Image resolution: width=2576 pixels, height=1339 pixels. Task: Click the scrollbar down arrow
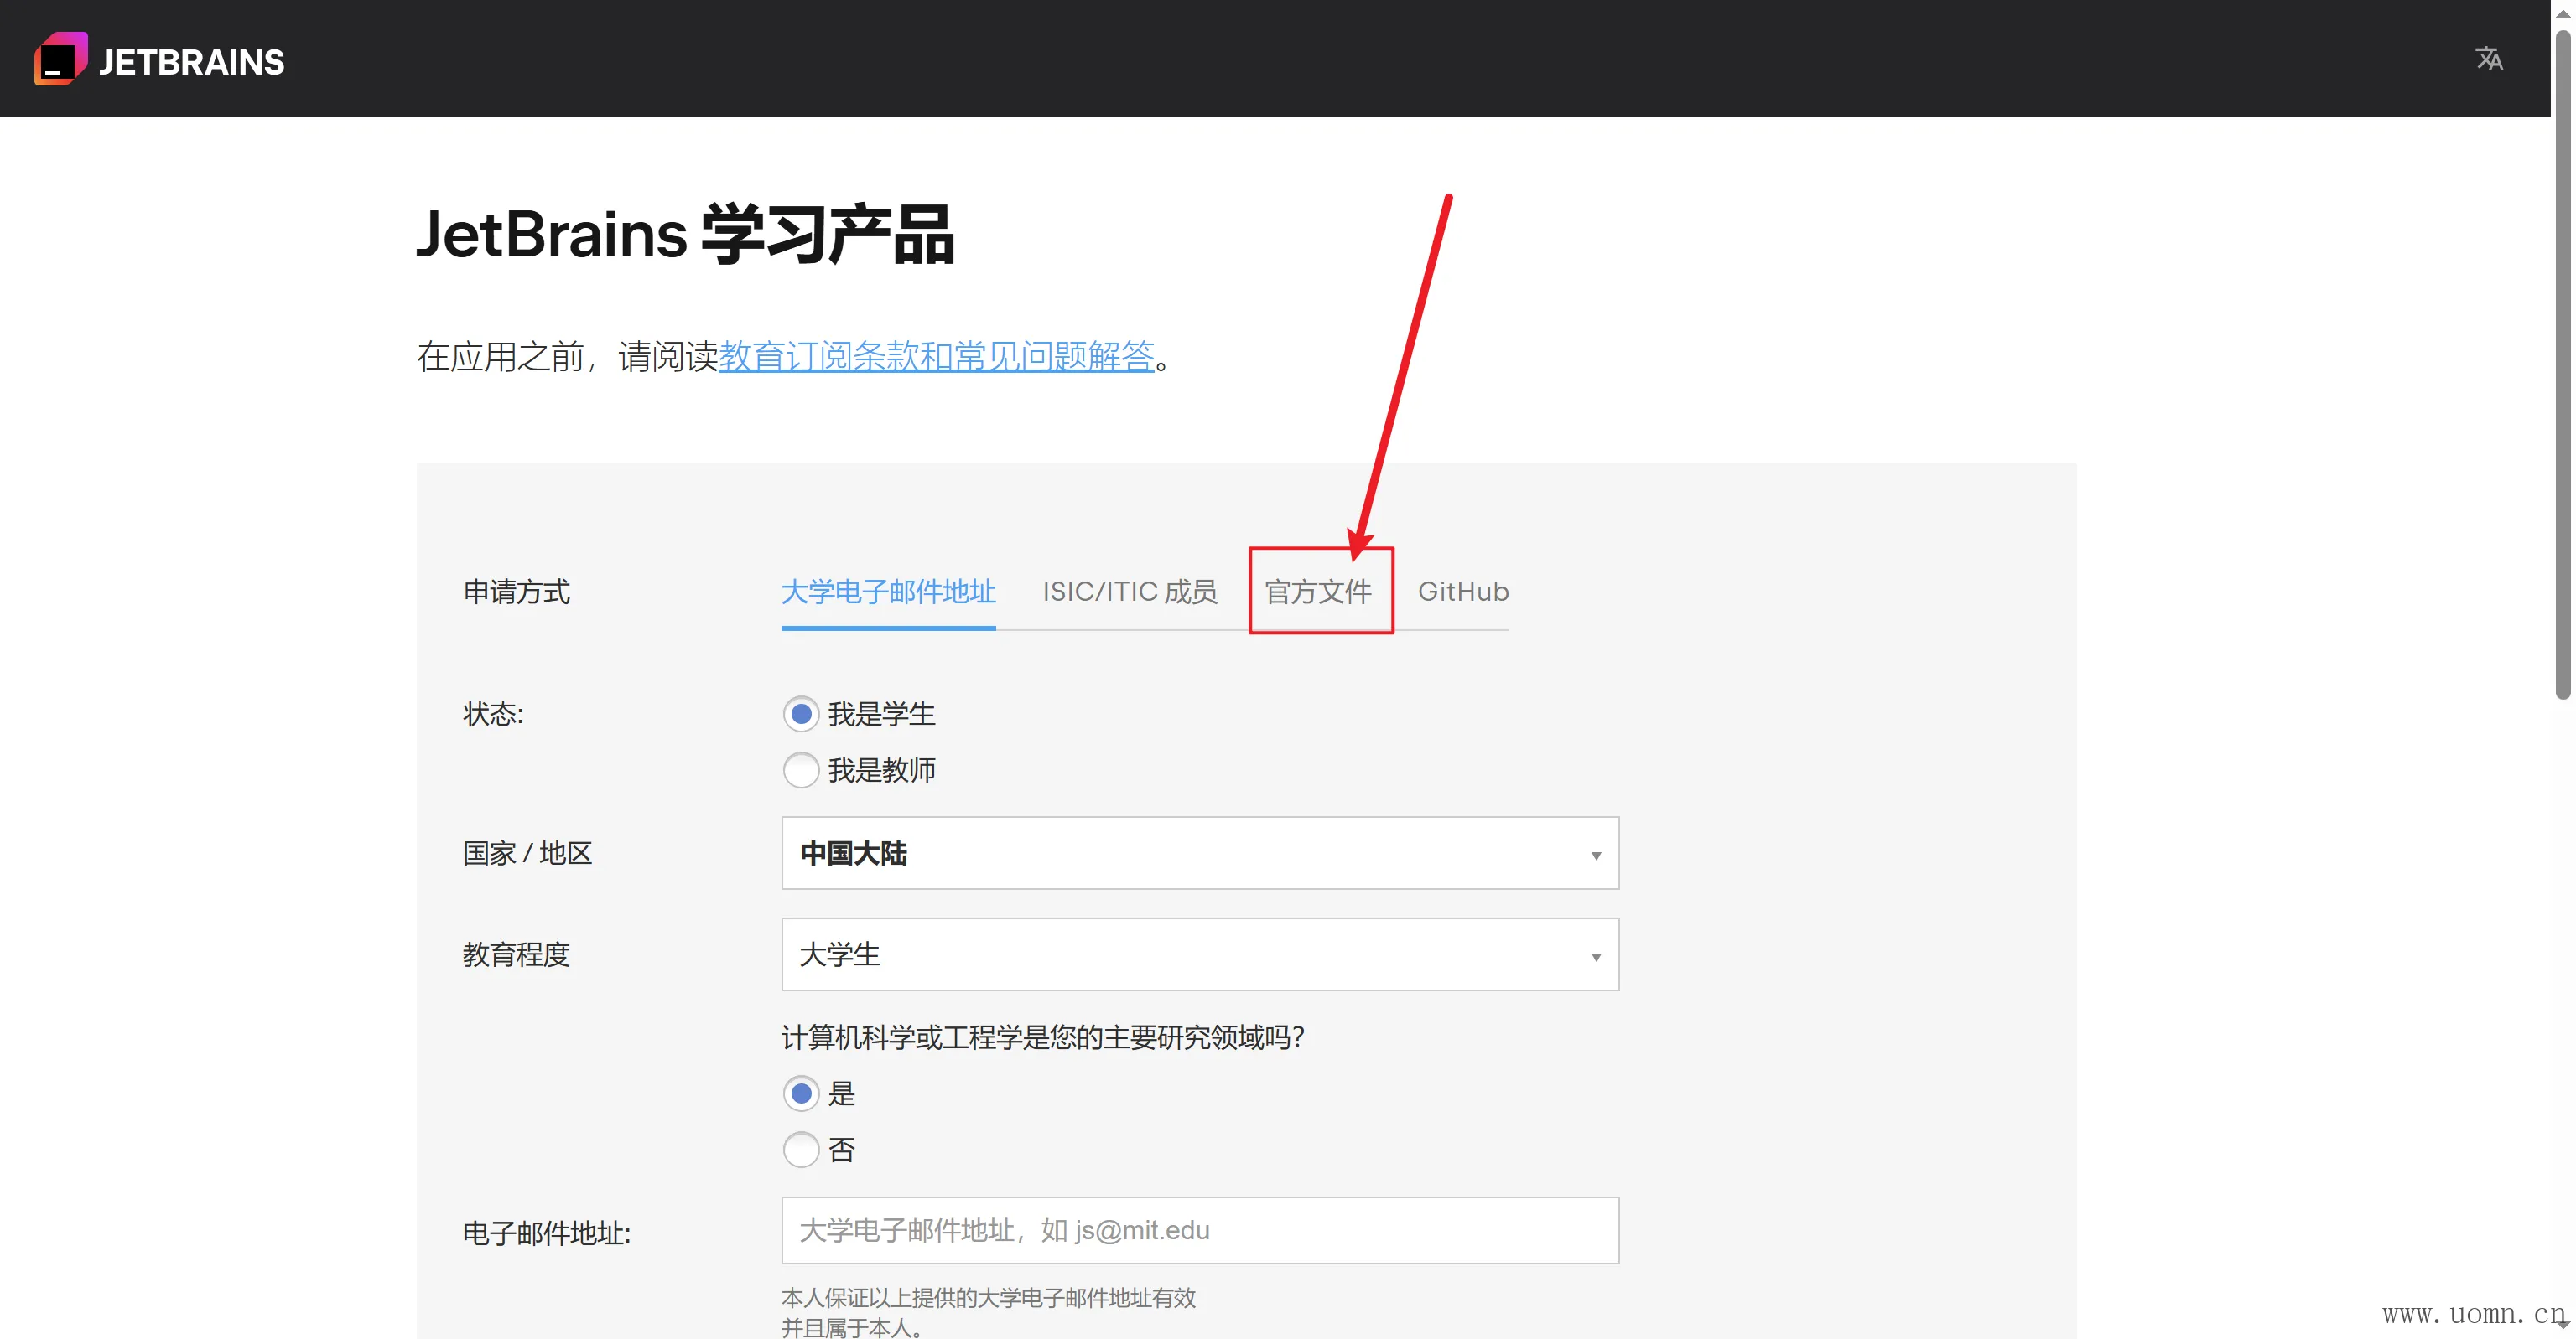[2562, 1325]
